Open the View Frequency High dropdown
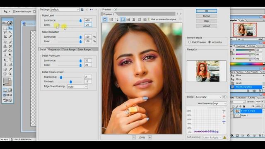265x149 pixels. [220, 103]
